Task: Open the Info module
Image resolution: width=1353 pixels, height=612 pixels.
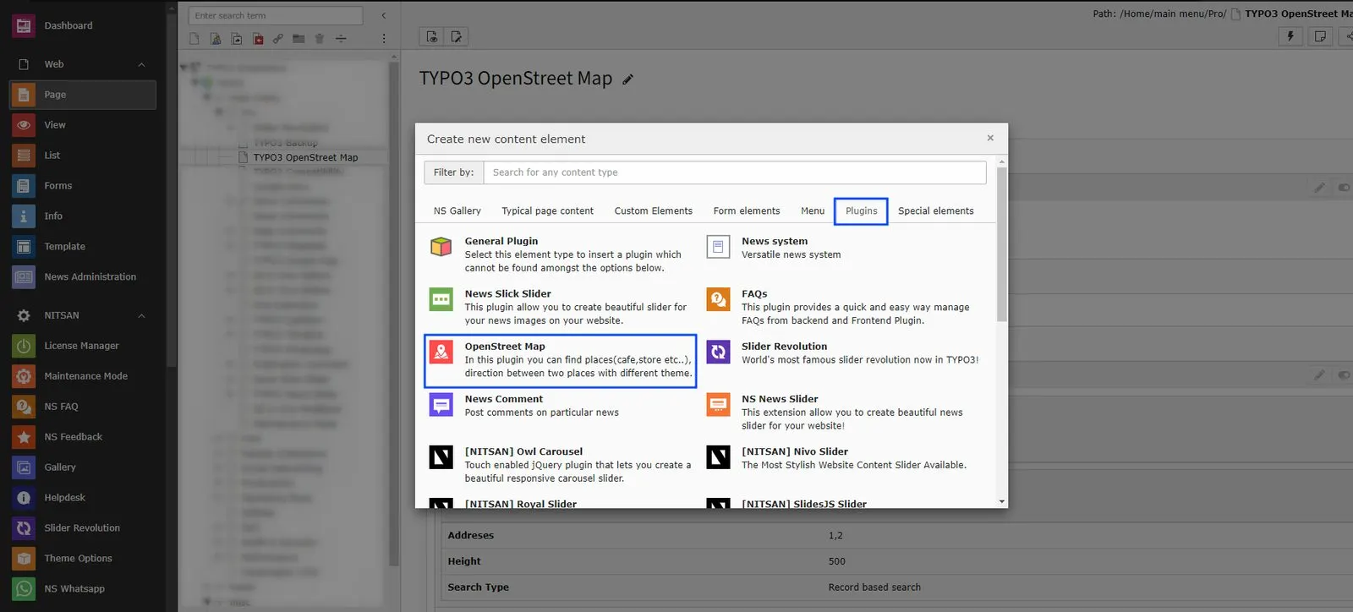Action: pyautogui.click(x=82, y=216)
